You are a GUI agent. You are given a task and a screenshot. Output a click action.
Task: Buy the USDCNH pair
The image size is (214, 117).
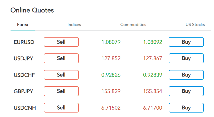pos(186,108)
